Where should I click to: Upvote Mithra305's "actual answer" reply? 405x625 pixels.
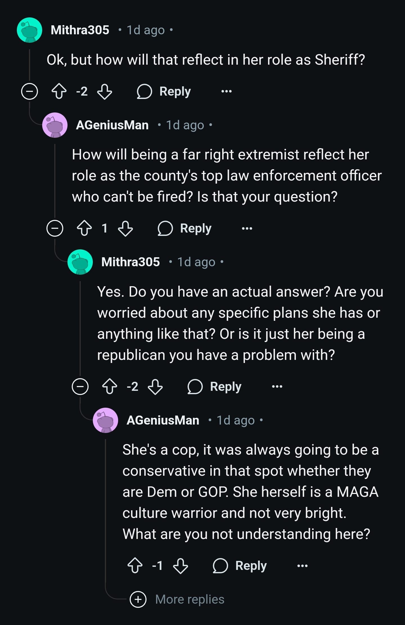[x=110, y=386]
